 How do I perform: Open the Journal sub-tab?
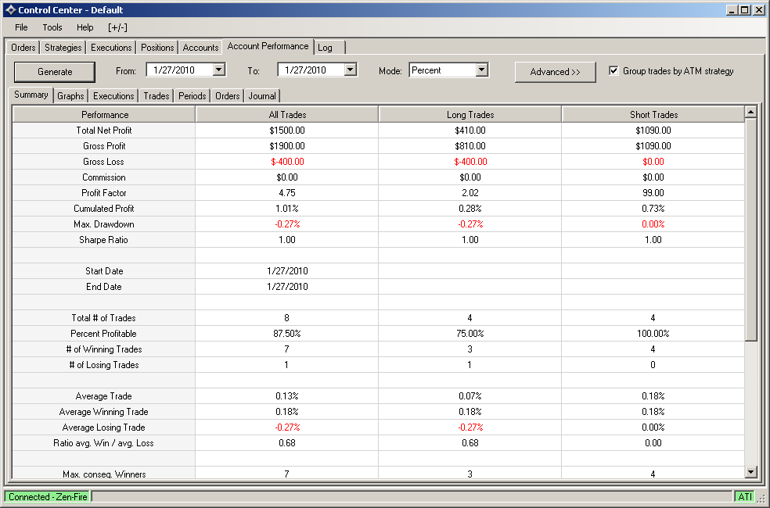[261, 96]
